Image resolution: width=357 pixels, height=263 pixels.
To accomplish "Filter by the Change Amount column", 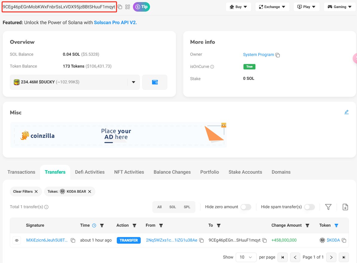I will (307, 225).
